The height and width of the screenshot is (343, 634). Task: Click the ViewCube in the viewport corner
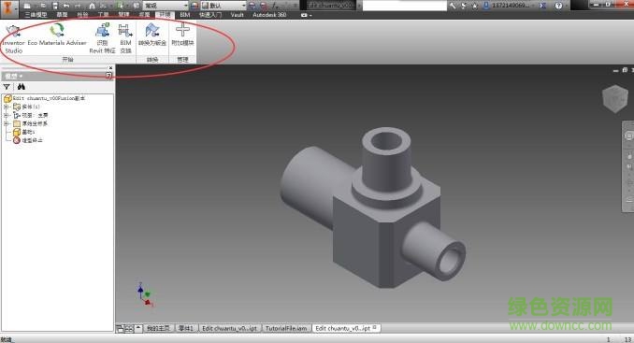pyautogui.click(x=614, y=98)
